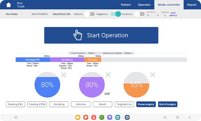Screen dimensions: 201x121
Task: Show recent apps navigation button
Action: [165, 117]
